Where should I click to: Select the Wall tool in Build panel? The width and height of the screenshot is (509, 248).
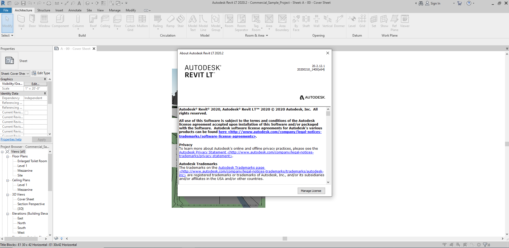(21, 21)
